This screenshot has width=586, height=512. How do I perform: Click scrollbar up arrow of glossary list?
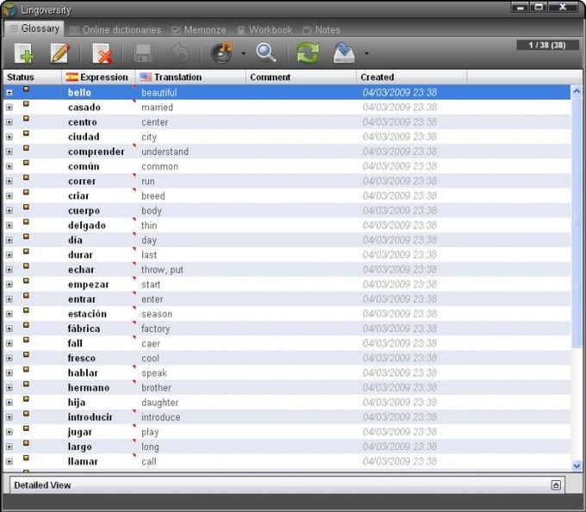point(577,91)
